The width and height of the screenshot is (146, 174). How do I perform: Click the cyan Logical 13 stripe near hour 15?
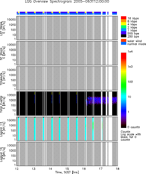click(x=68, y=129)
